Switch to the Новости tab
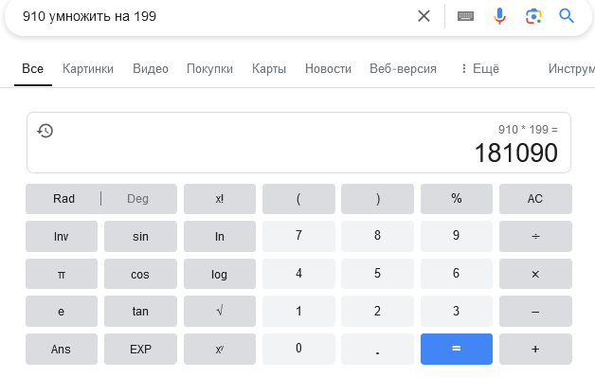 click(x=328, y=69)
